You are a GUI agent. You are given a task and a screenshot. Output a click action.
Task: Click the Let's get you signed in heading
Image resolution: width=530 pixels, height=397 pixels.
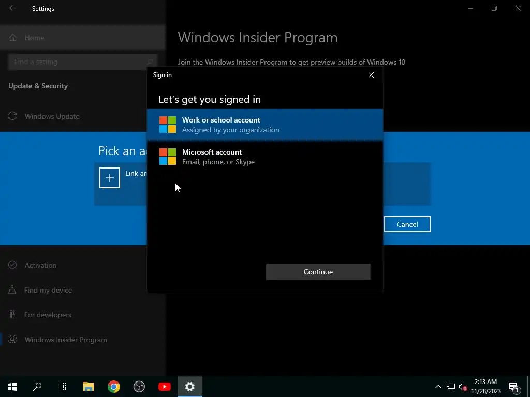pyautogui.click(x=210, y=99)
